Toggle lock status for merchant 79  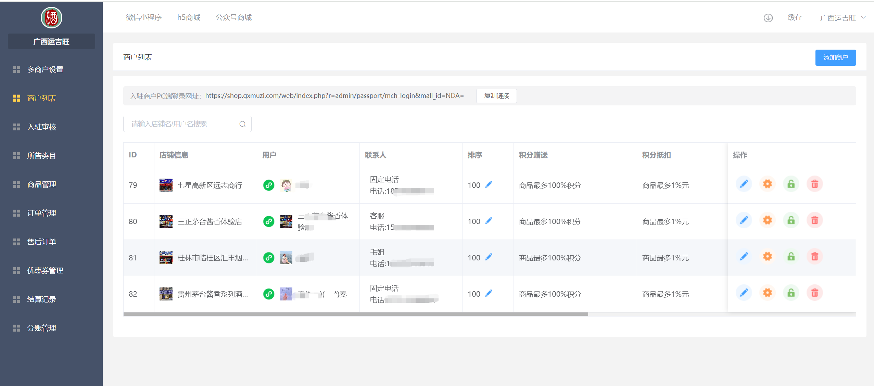791,184
